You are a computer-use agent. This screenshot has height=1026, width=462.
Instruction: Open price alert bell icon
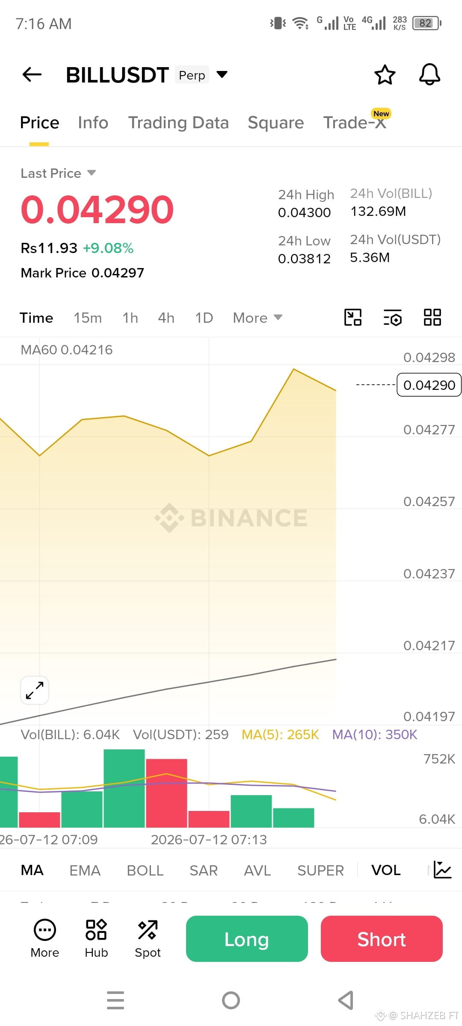pyautogui.click(x=429, y=75)
